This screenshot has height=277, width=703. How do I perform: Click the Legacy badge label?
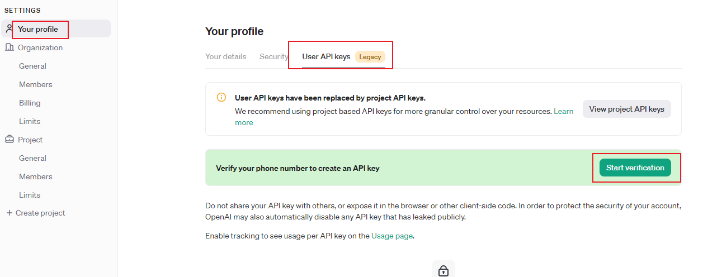tap(370, 57)
